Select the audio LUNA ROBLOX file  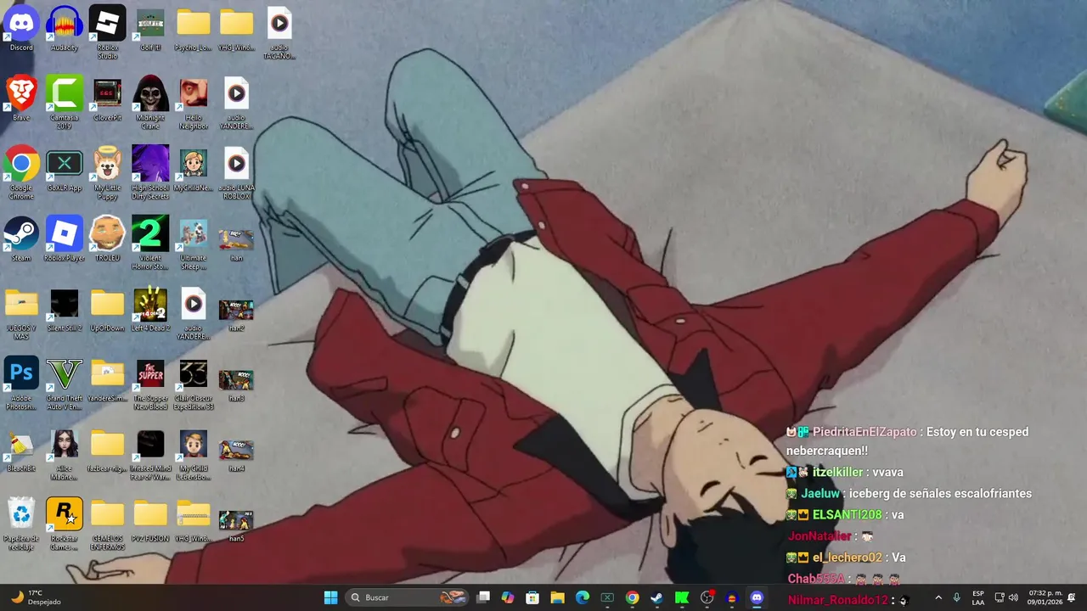236,172
